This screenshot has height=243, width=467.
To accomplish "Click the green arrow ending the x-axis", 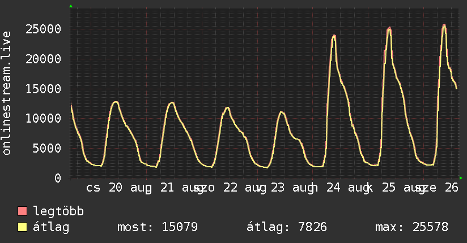I will click(461, 178).
